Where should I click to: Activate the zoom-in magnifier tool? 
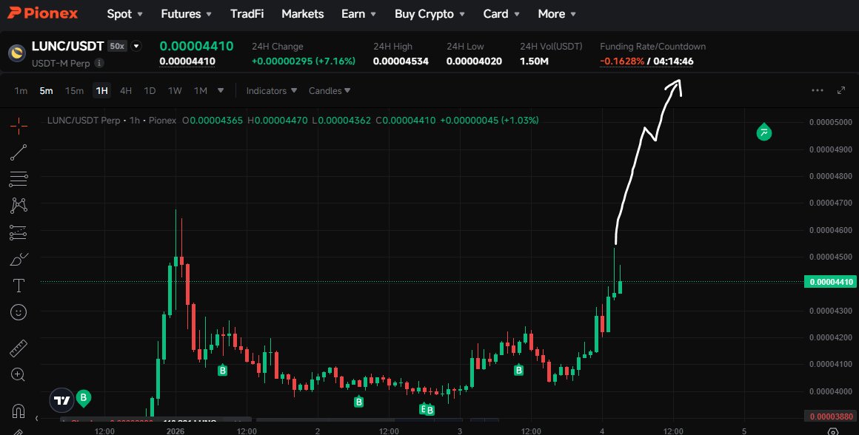(19, 374)
